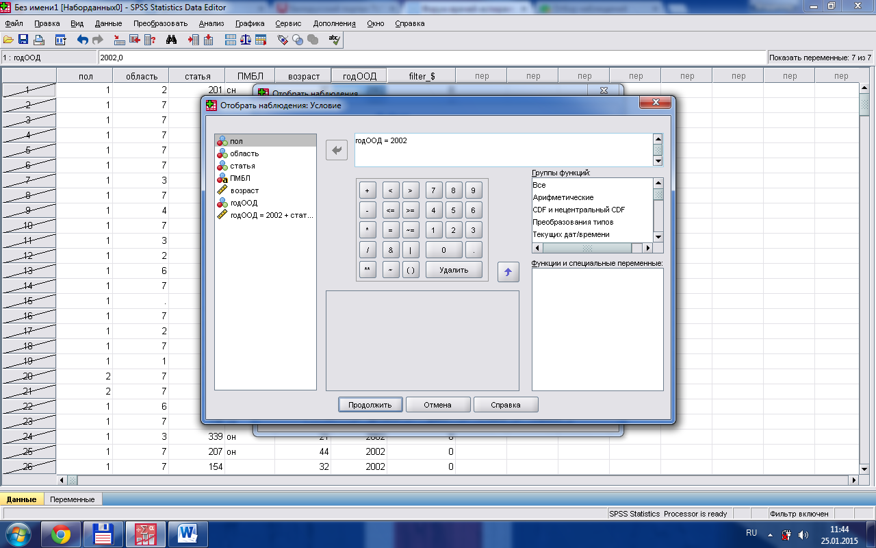The width and height of the screenshot is (876, 548).
Task: Select the возраст variable in the list
Action: [x=244, y=190]
